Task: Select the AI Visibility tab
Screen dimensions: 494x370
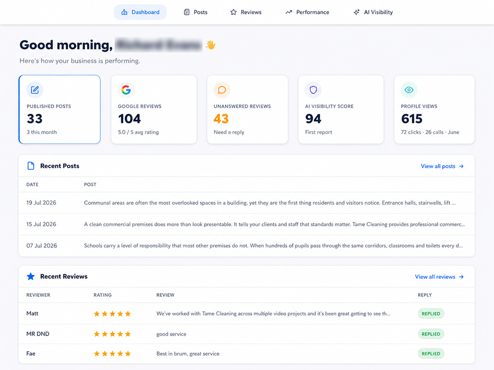Action: click(373, 12)
